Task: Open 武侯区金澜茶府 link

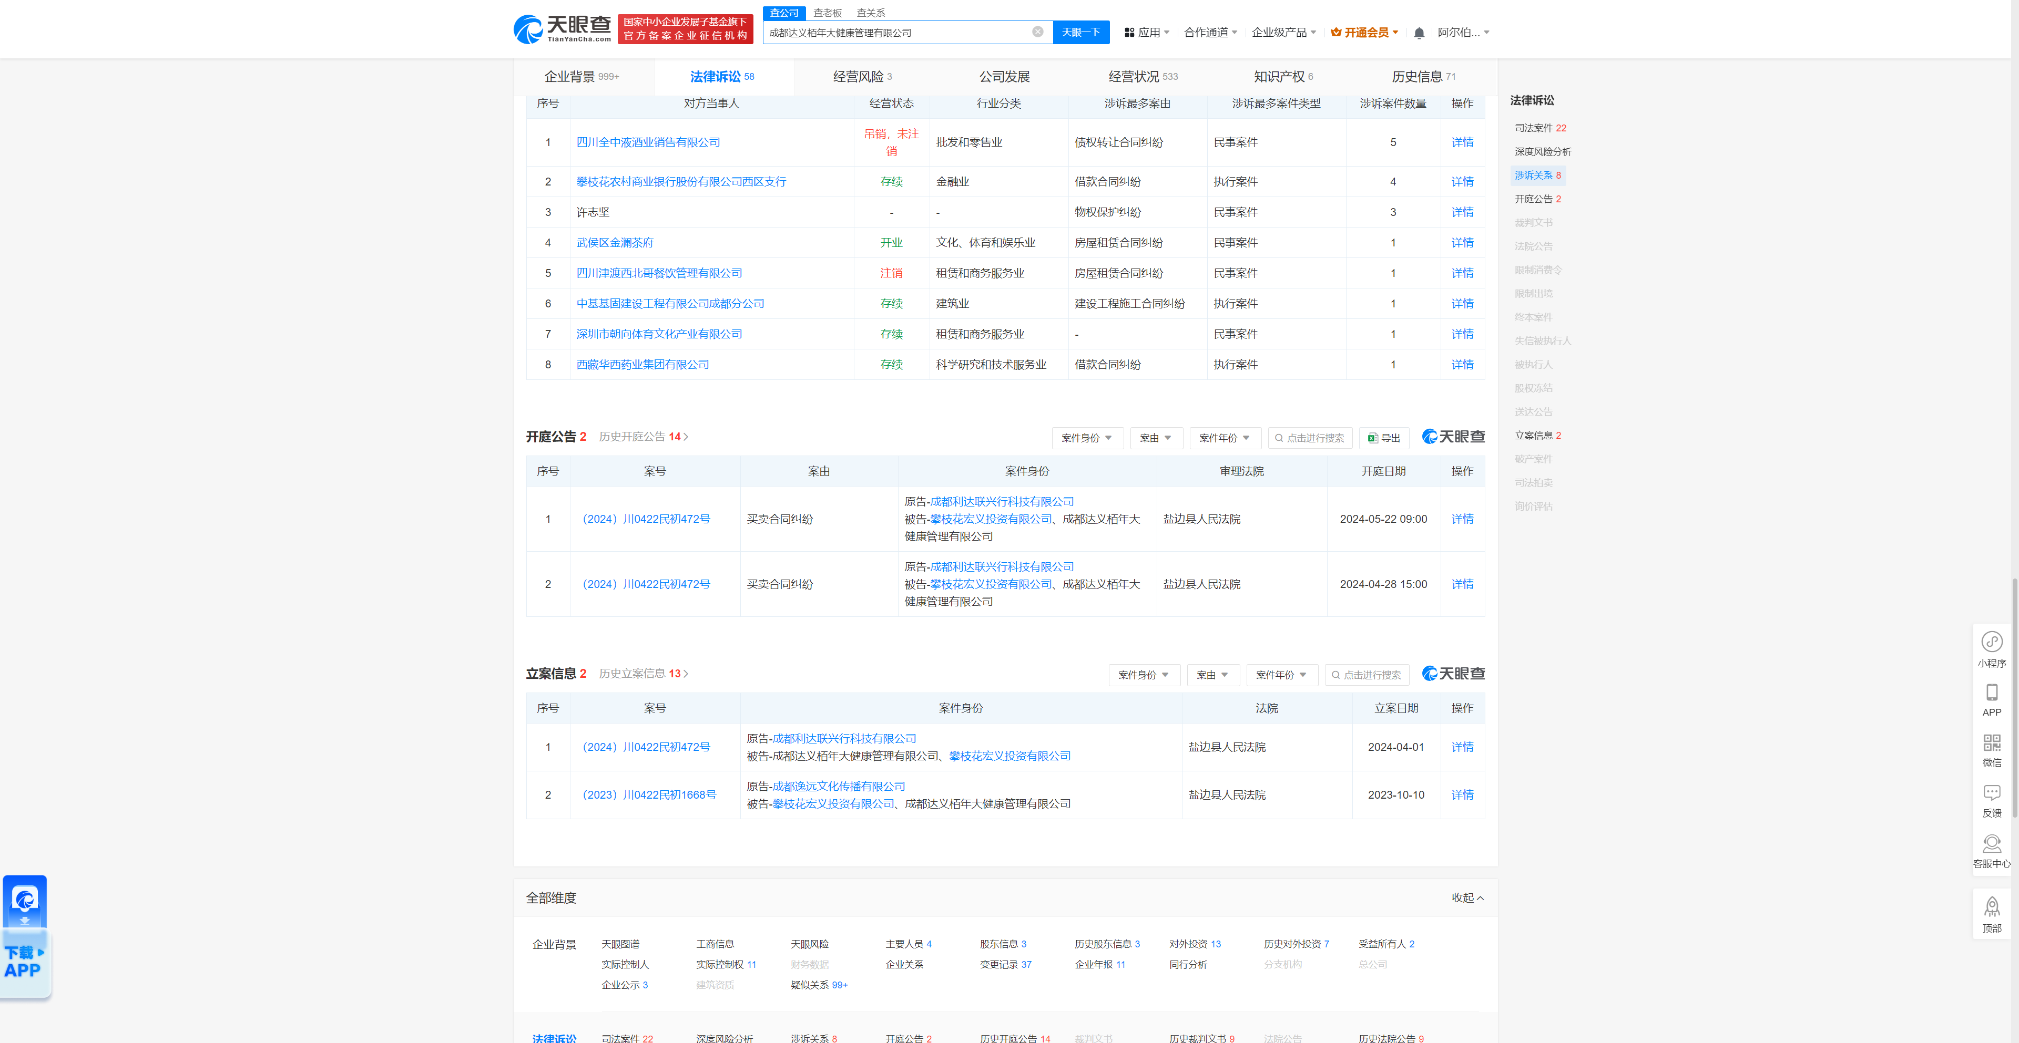Action: coord(615,243)
